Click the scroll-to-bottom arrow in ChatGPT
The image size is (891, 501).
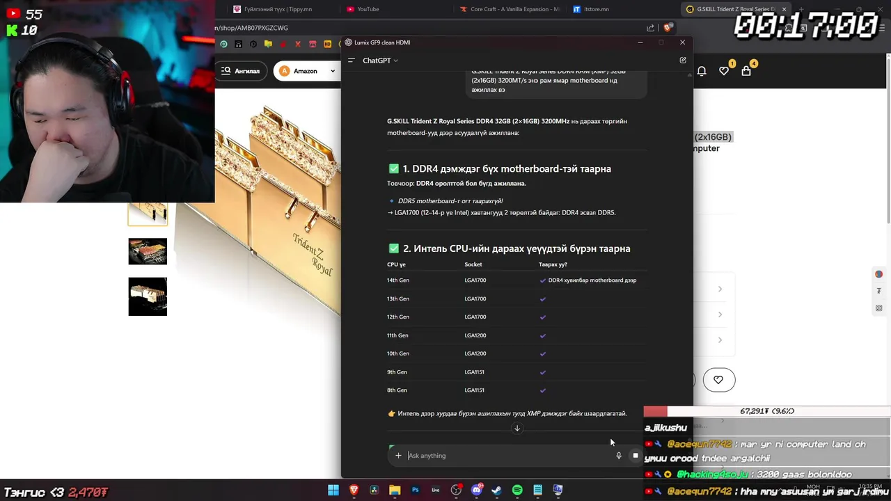tap(517, 428)
